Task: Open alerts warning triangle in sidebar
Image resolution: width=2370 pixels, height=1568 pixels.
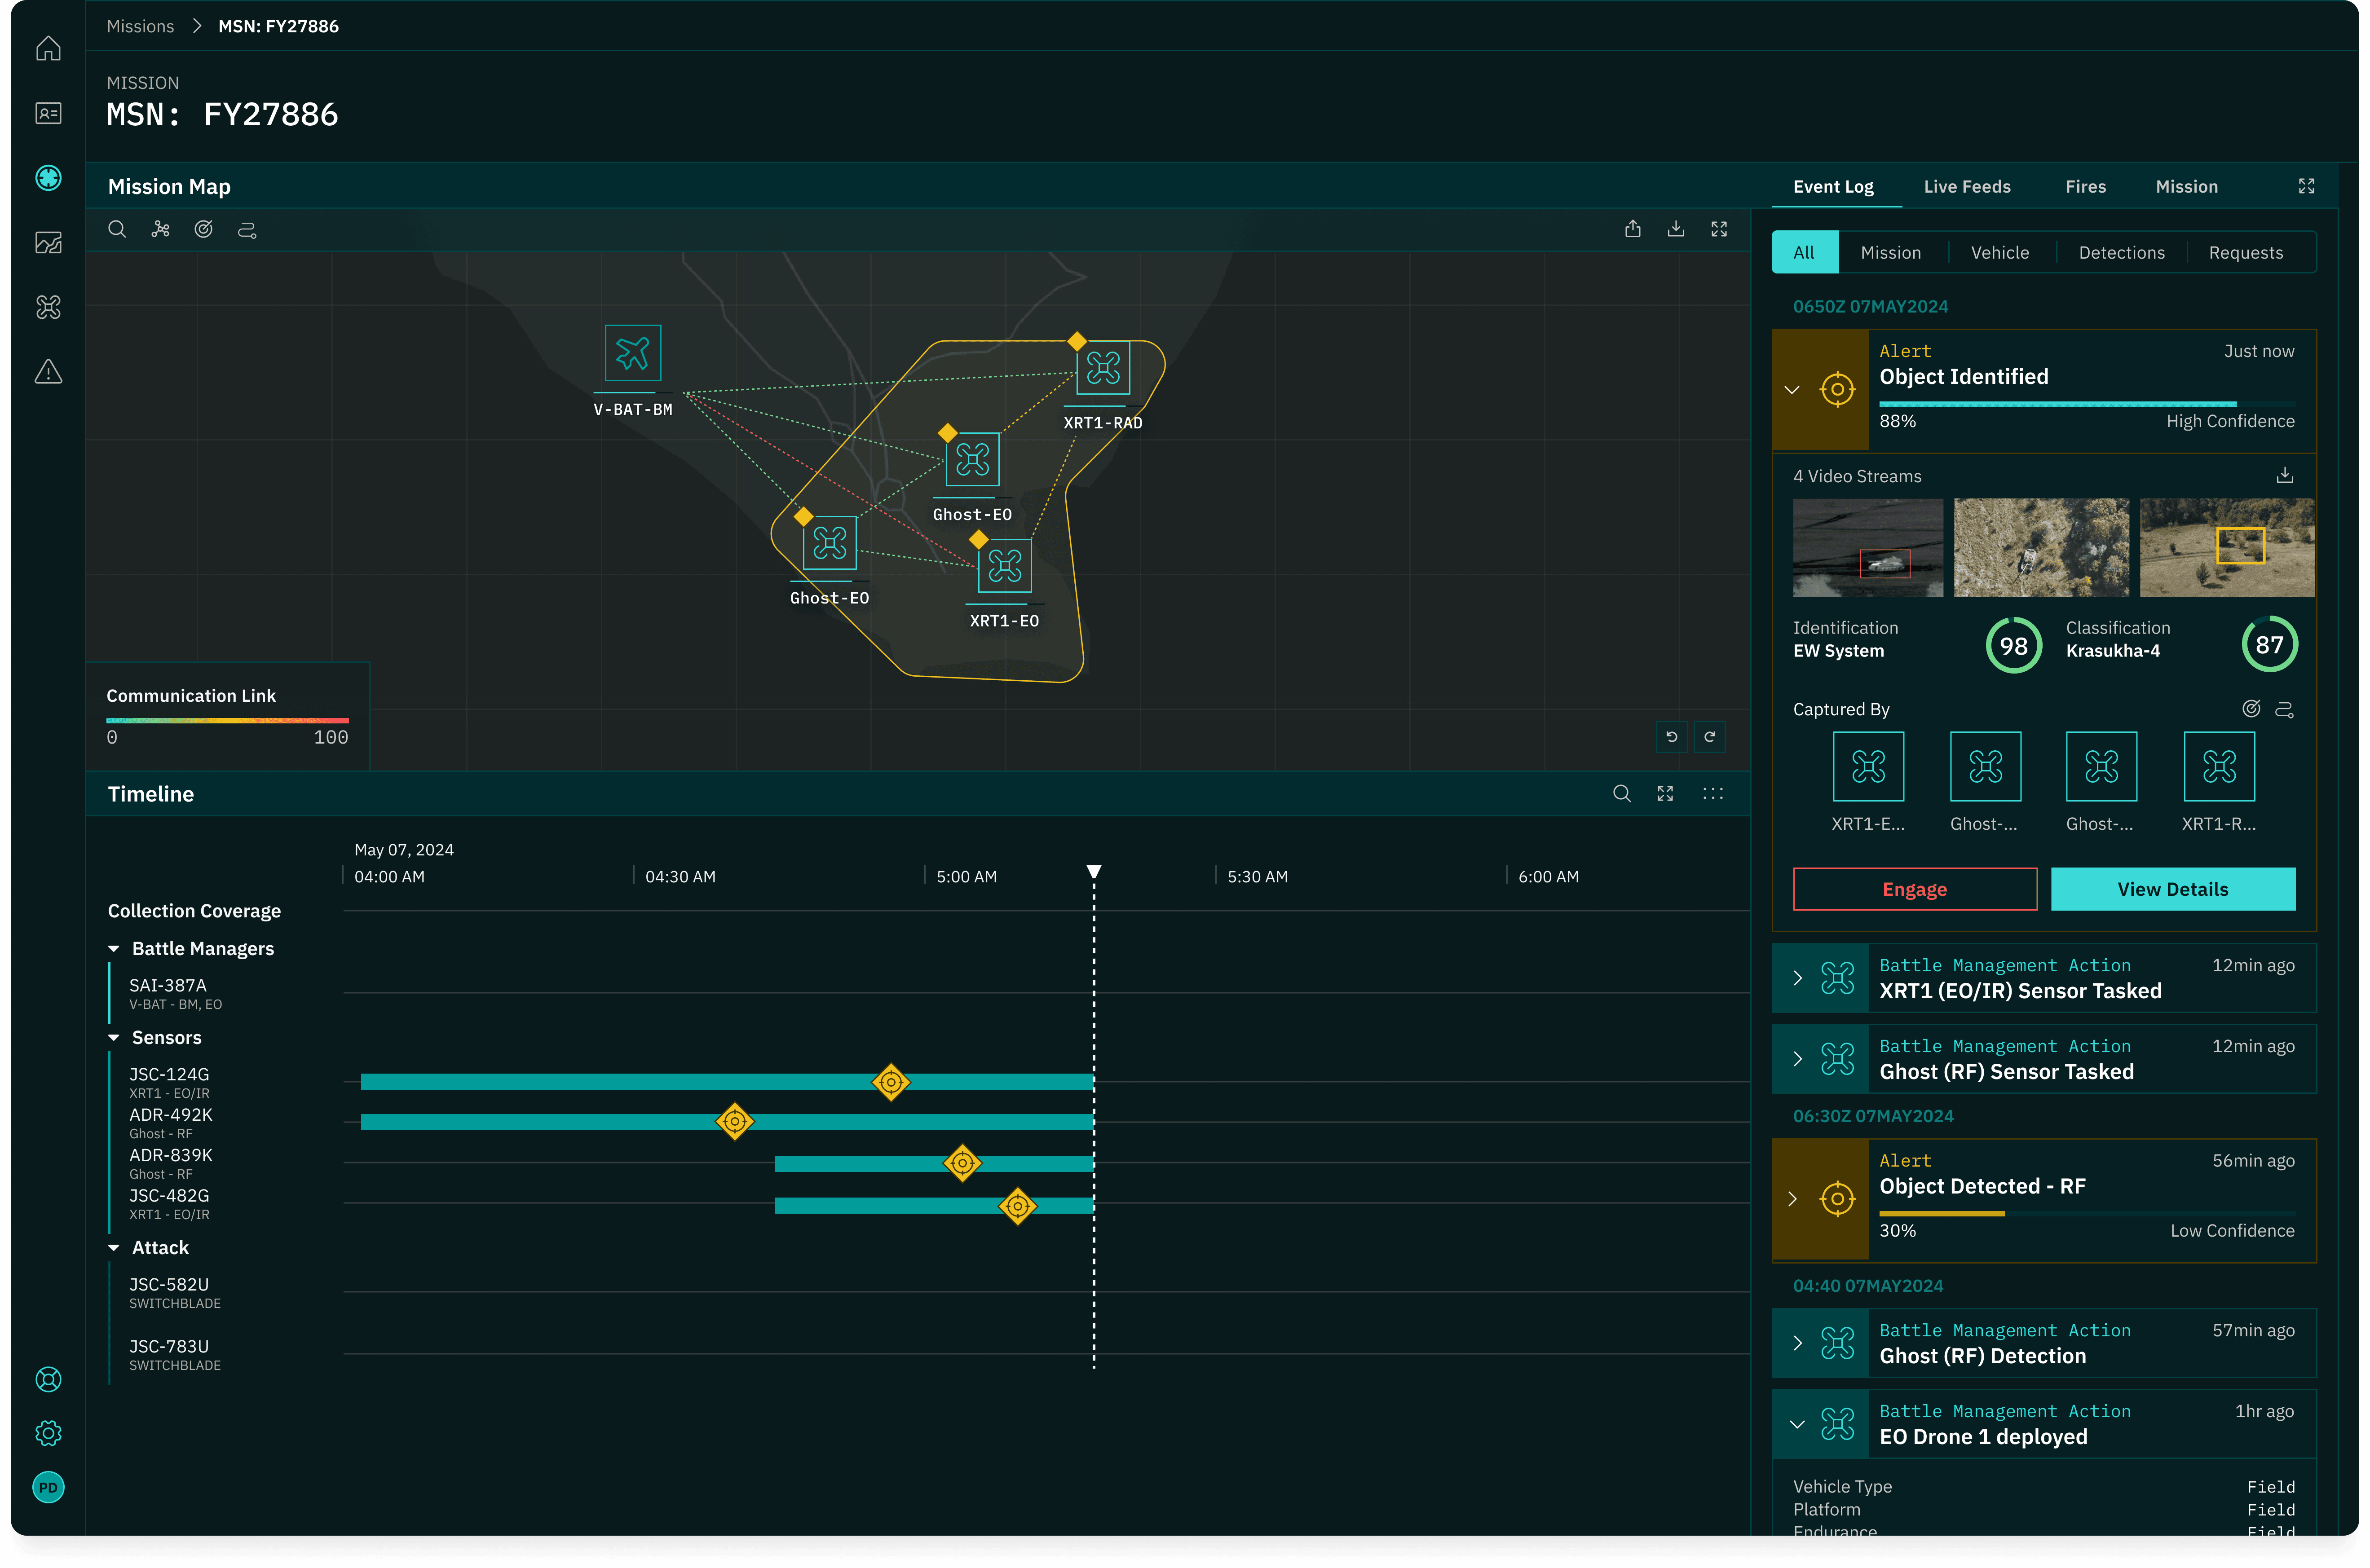Action: 48,372
